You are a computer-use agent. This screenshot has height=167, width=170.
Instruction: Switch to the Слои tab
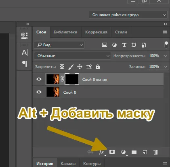(41, 32)
